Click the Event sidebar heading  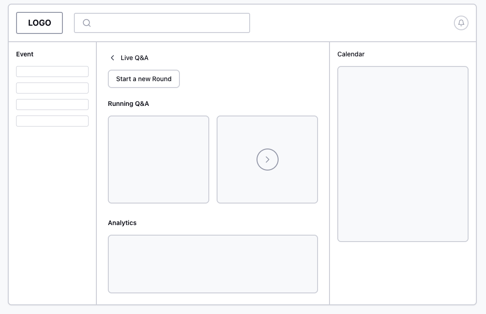25,54
